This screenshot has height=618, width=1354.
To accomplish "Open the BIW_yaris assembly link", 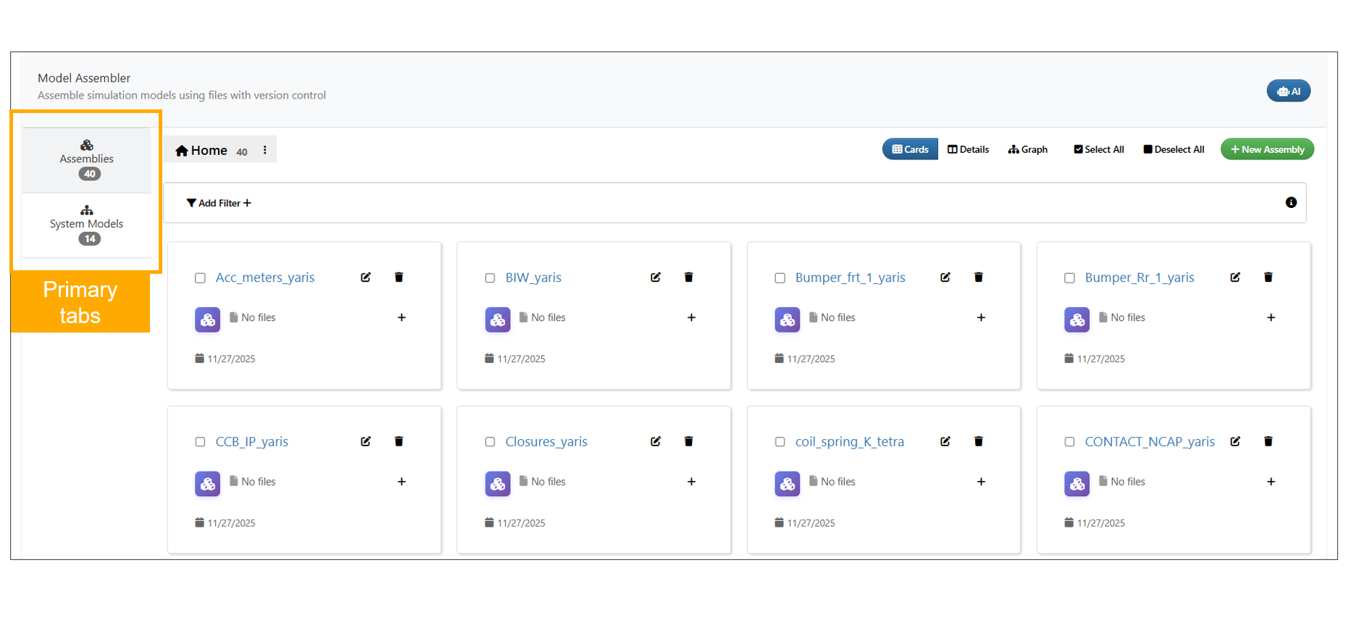I will [533, 277].
